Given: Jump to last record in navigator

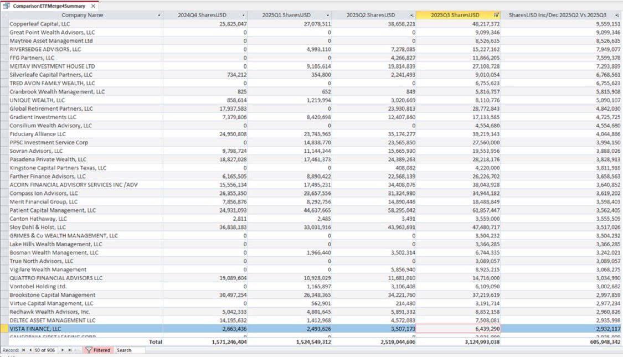Looking at the screenshot, I should [69, 350].
